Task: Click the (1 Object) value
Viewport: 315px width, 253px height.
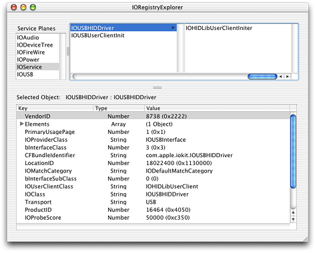Action: (159, 124)
